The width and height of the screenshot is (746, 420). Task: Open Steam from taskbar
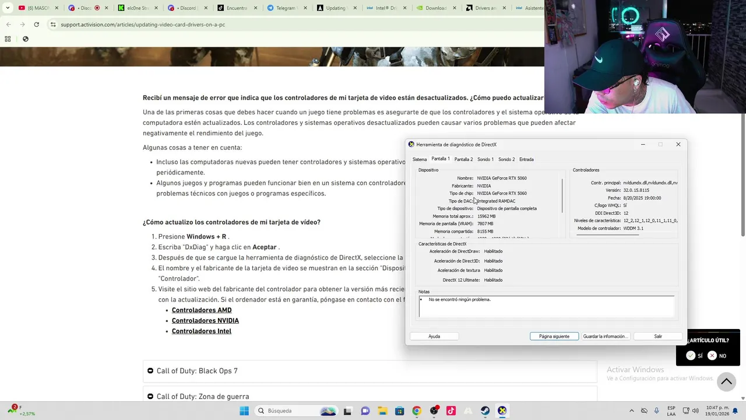click(x=485, y=411)
